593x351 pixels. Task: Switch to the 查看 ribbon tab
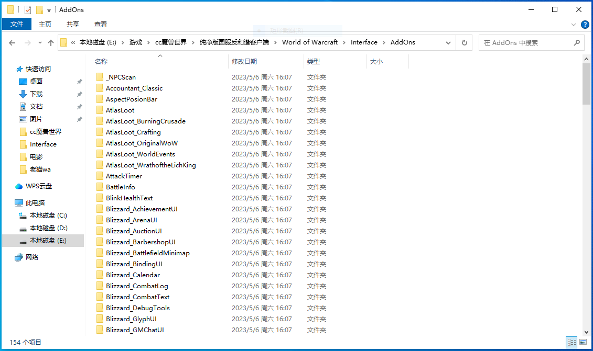click(100, 24)
